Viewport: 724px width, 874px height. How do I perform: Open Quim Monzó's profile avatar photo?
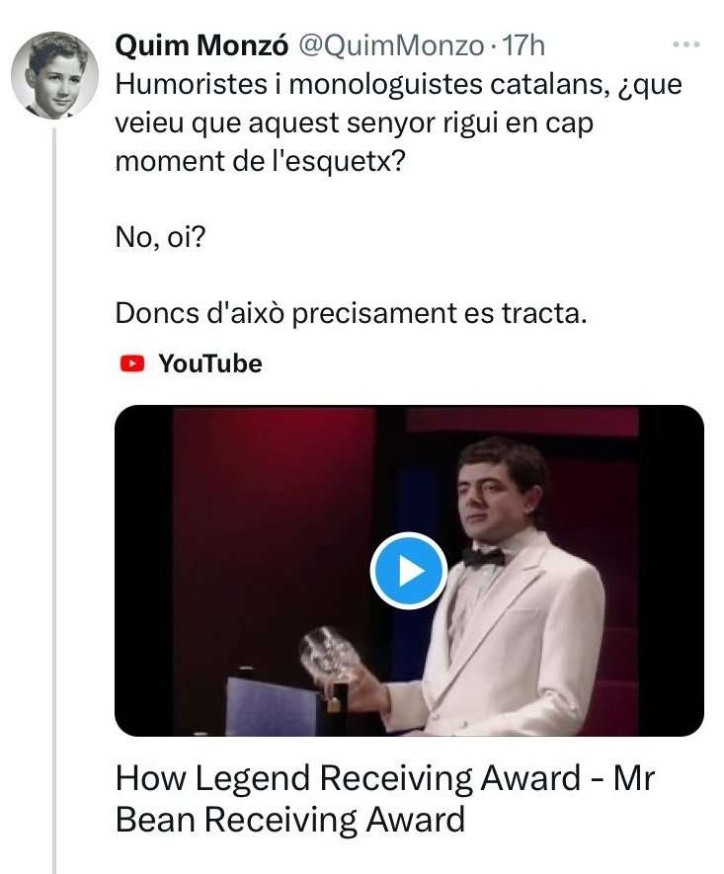54,76
